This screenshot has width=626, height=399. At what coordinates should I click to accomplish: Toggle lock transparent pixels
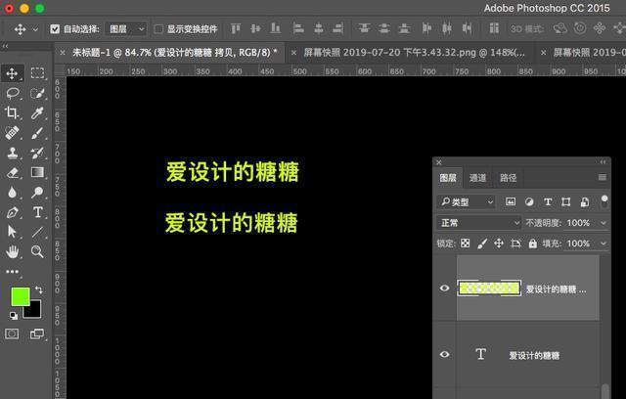tap(466, 244)
